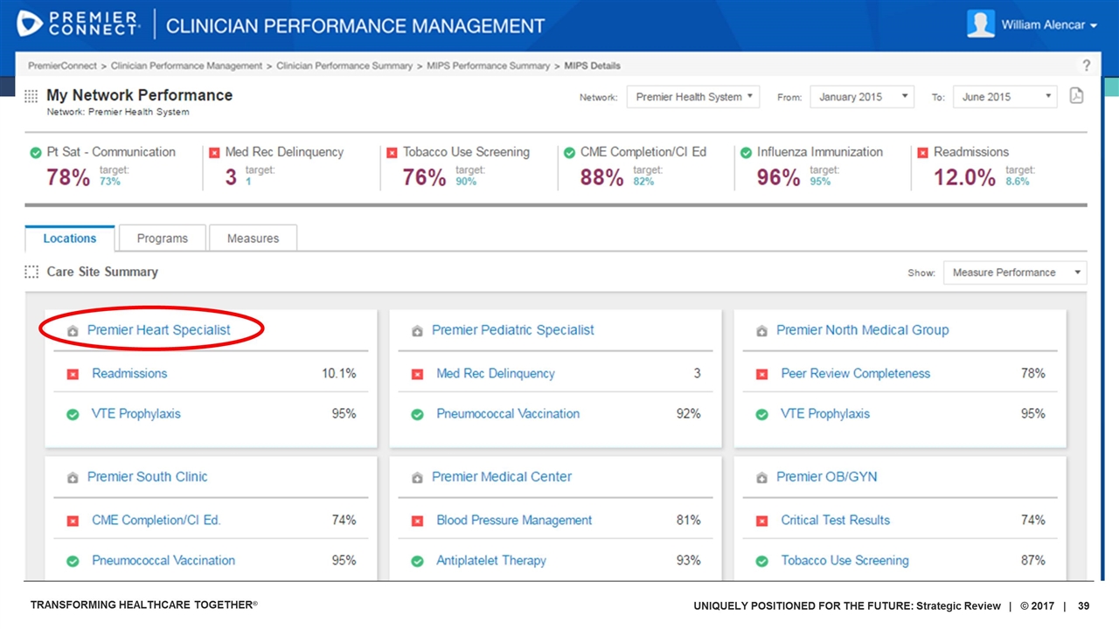
Task: Open the help question mark icon
Action: pos(1087,66)
